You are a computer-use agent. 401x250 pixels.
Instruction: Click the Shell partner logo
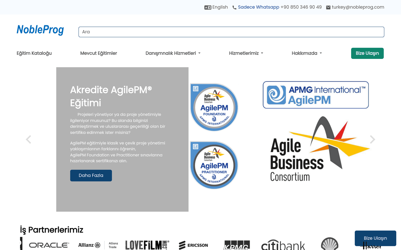coord(330,244)
